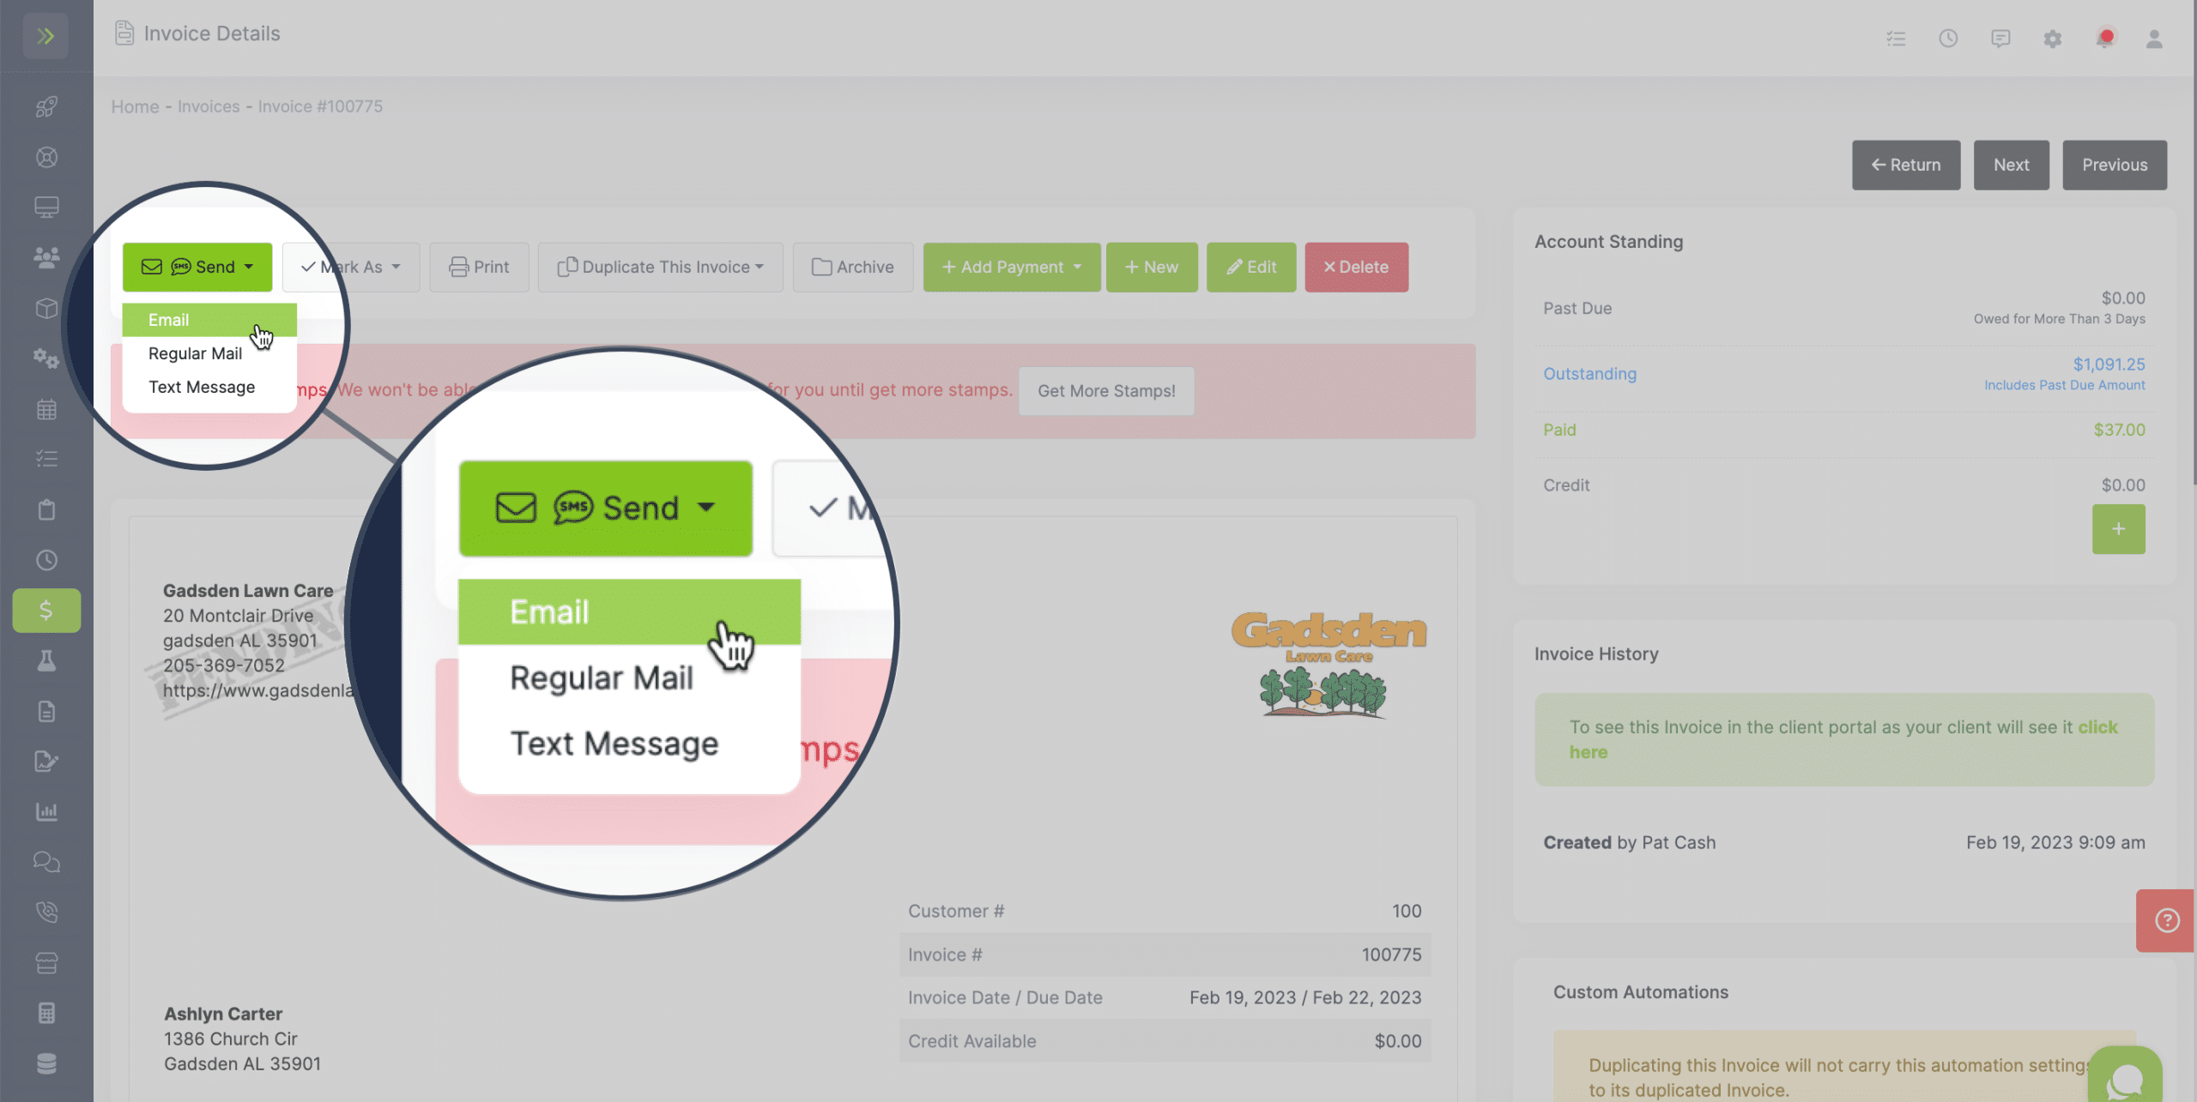
Task: Open the phone calls icon in sidebar
Action: 46,912
